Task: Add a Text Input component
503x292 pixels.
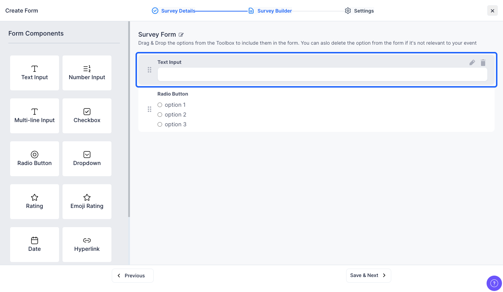Action: pos(35,73)
